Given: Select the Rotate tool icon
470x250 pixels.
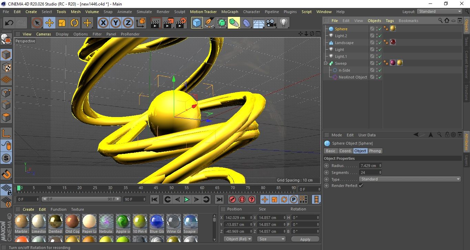Looking at the screenshot, I should pyautogui.click(x=74, y=23).
